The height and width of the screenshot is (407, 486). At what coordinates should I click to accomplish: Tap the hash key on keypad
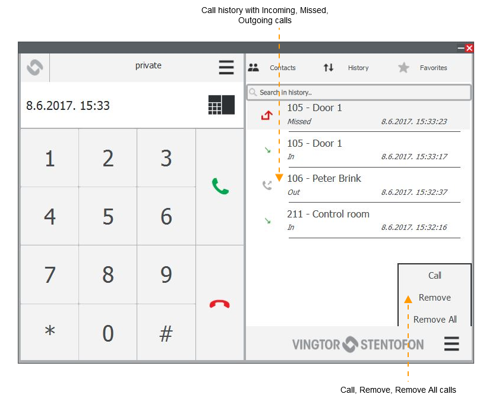(x=166, y=333)
